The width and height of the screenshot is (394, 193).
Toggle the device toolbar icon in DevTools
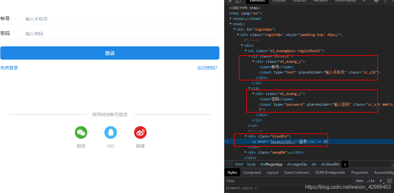point(238,1)
